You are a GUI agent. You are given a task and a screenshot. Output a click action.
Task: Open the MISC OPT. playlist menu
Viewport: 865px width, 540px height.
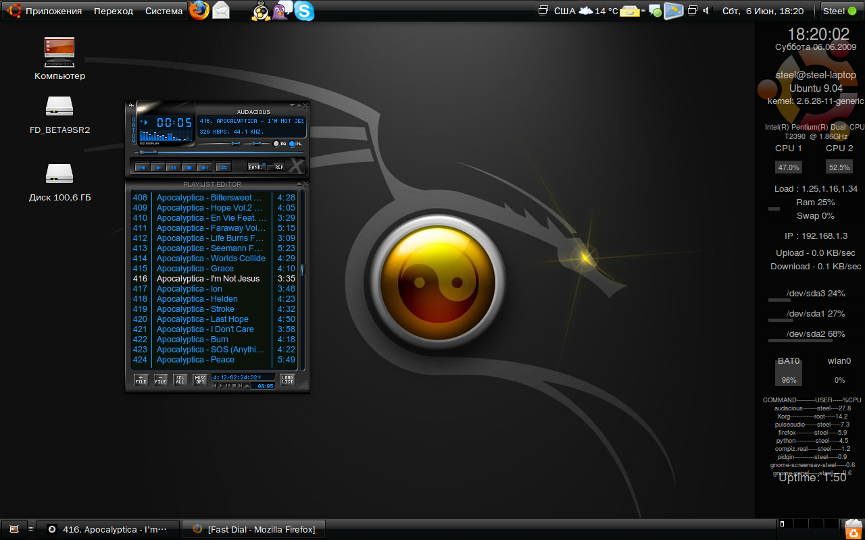tap(200, 380)
